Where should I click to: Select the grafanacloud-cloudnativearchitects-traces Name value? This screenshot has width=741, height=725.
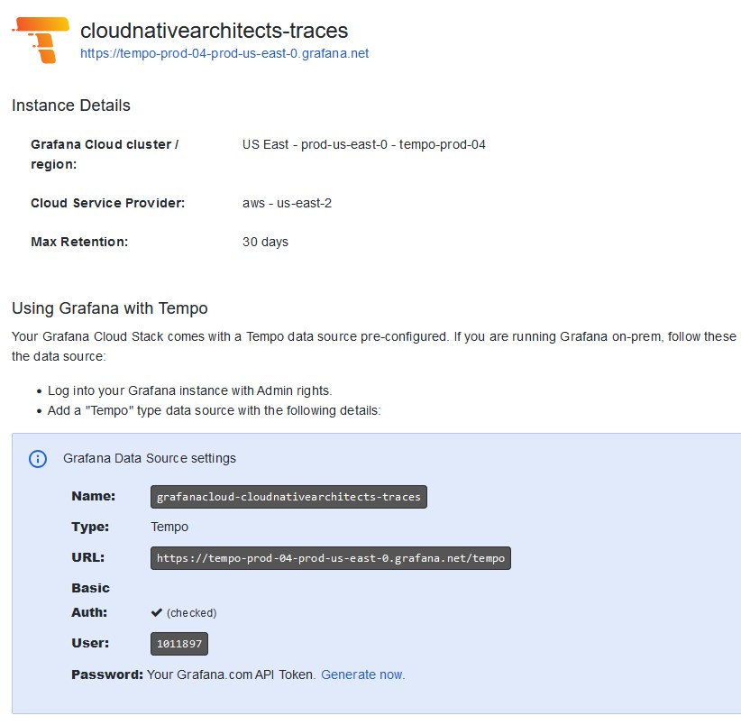tap(288, 496)
